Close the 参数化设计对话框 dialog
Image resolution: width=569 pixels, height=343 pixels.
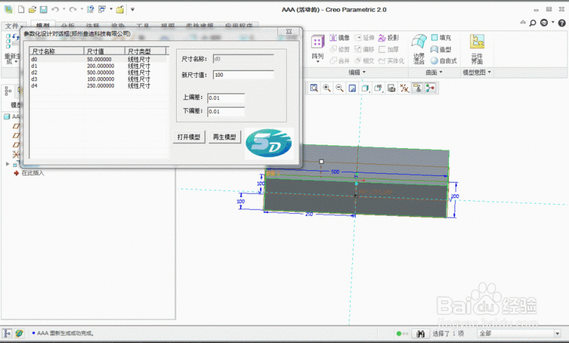289,31
